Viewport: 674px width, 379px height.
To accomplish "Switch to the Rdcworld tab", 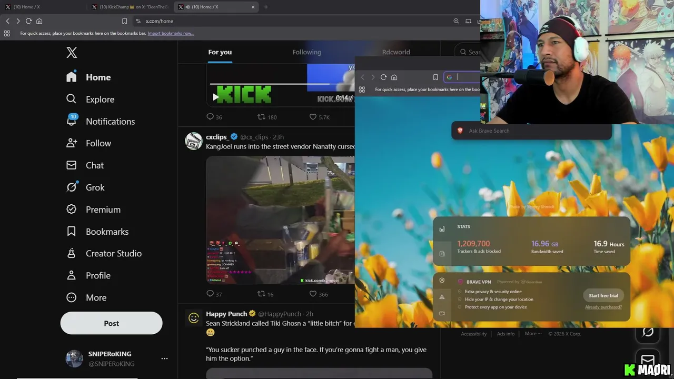I will 396,52.
